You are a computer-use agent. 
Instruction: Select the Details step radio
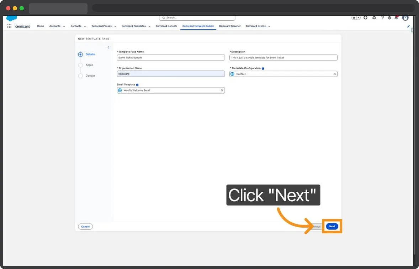click(x=80, y=55)
